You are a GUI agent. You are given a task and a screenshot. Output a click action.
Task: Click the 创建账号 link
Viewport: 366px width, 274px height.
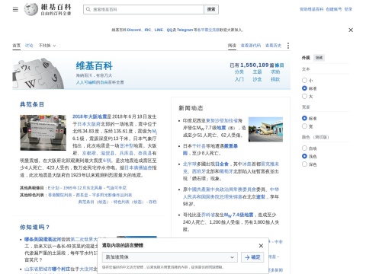pos(334,9)
